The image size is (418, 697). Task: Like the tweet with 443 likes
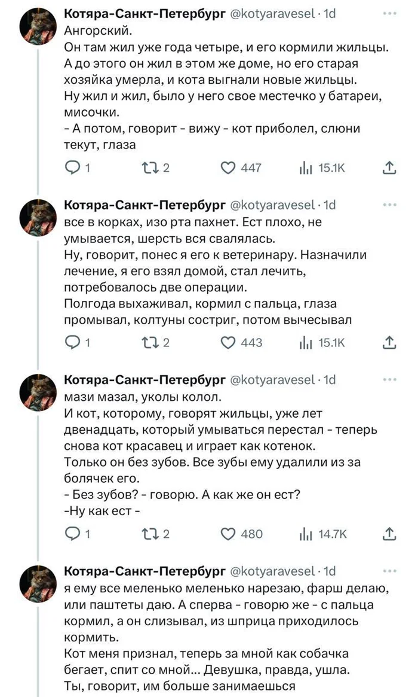(228, 342)
